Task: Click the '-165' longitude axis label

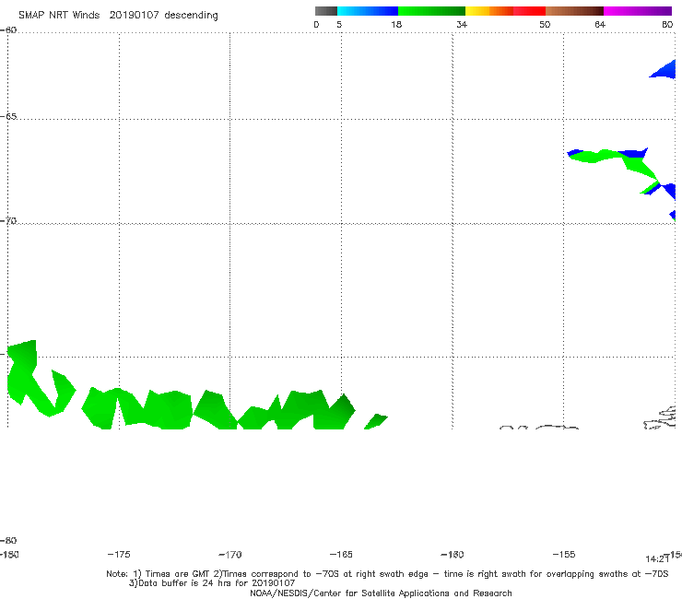Action: (x=341, y=554)
